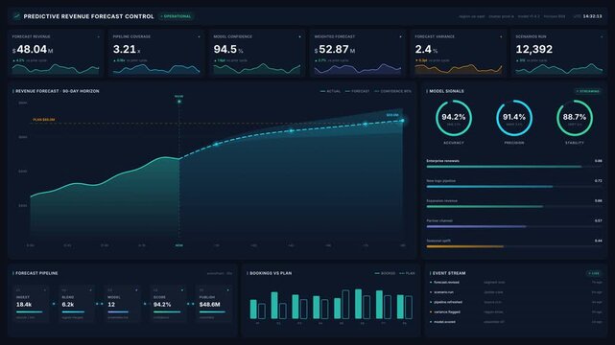Click the 91.4% Precision gauge

tap(514, 118)
